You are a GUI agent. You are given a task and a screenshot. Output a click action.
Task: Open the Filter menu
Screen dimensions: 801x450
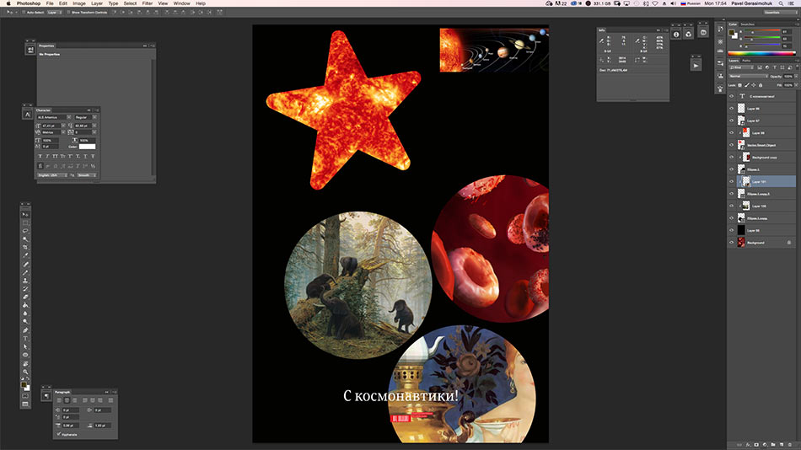click(x=147, y=3)
